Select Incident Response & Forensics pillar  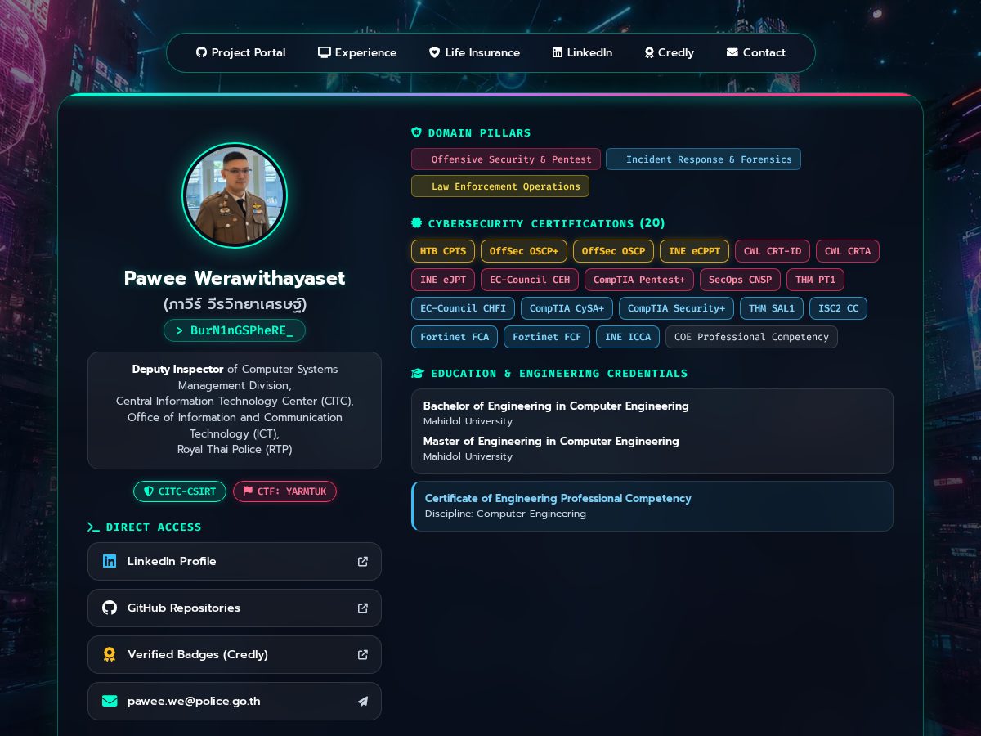coord(703,159)
